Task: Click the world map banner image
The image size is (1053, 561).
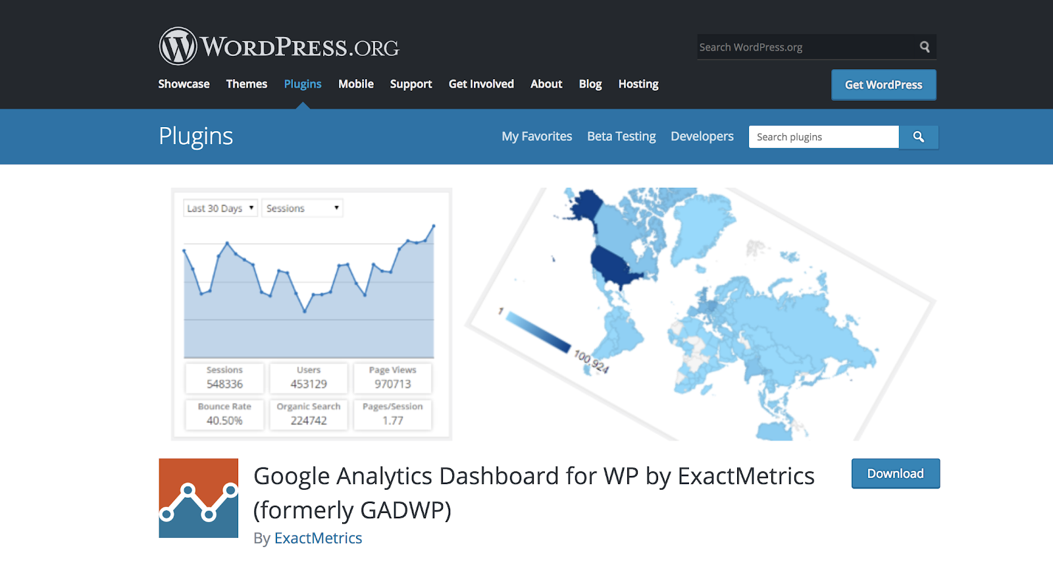Action: point(700,314)
